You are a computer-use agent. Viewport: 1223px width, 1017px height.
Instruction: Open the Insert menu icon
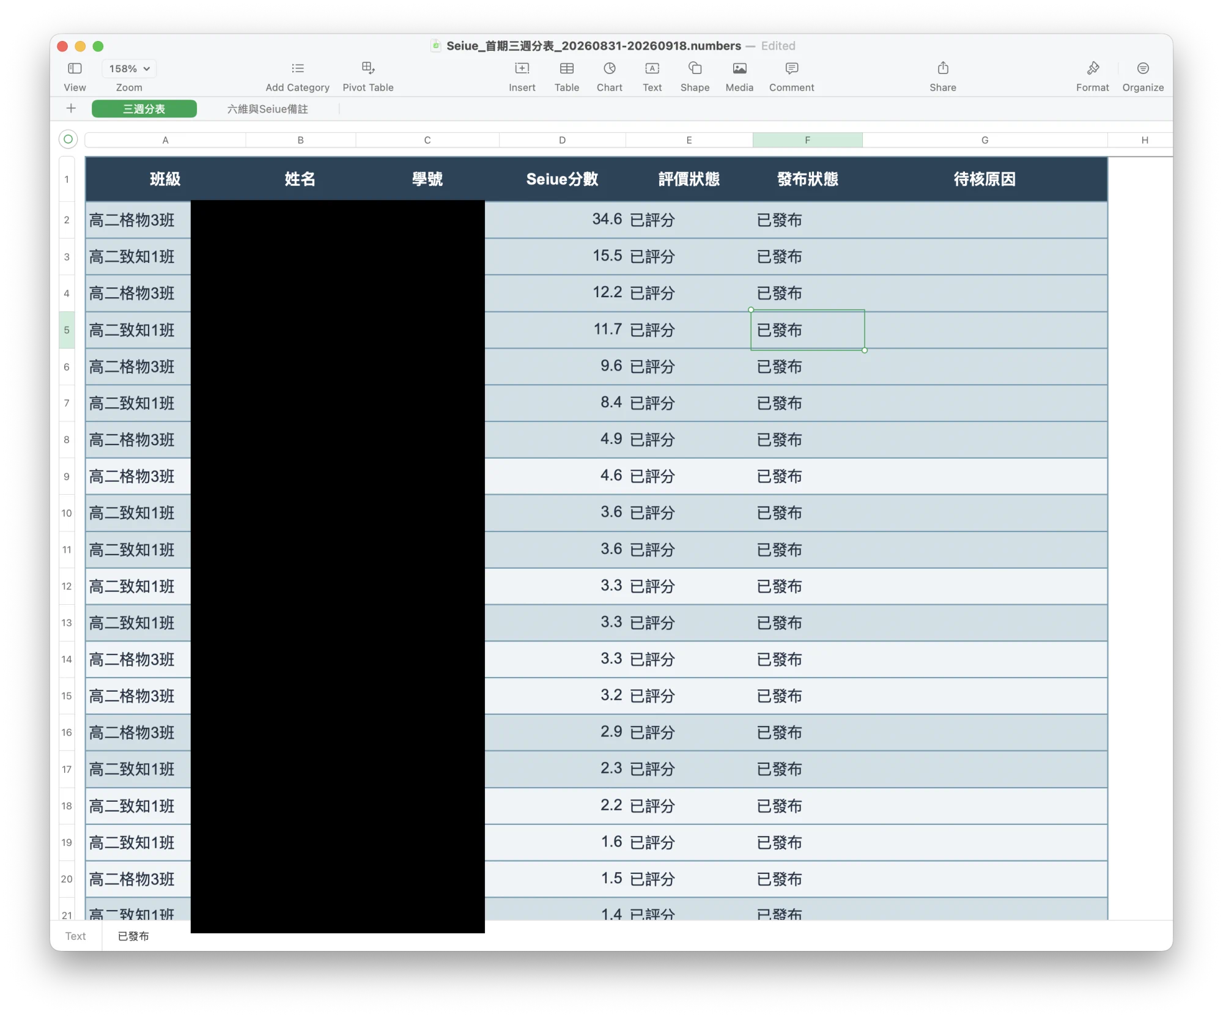pyautogui.click(x=522, y=68)
